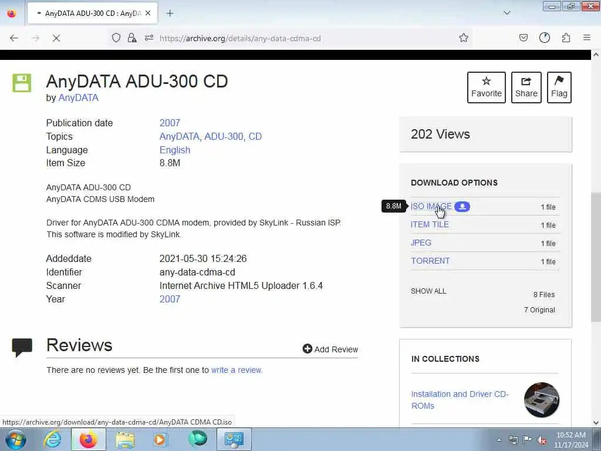
Task: Click the muted volume tray icon
Action: pyautogui.click(x=542, y=440)
